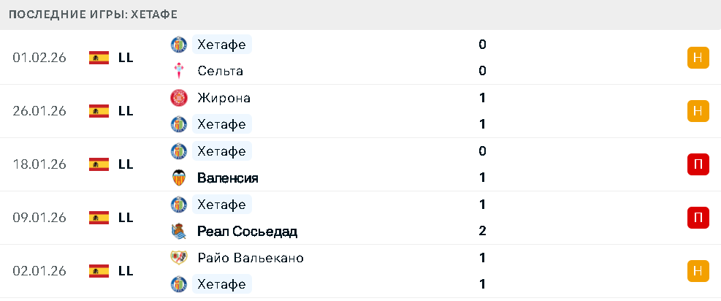Click the Real Sociedad club crest icon
Viewport: 721px width, 301px height.
178,231
